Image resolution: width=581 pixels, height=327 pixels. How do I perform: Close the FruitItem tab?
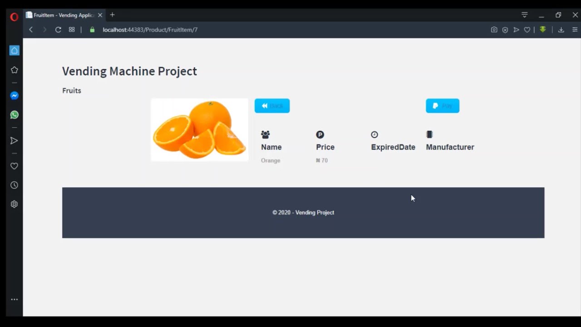tap(100, 15)
